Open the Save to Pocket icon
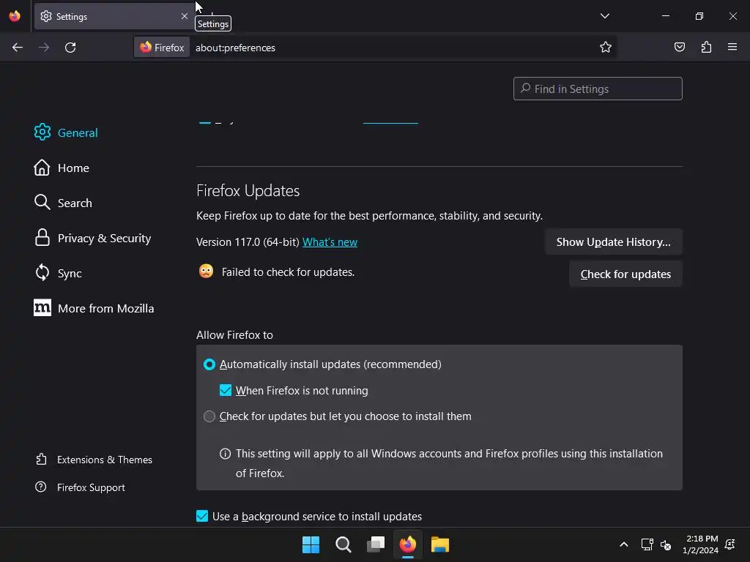750x562 pixels. [679, 47]
